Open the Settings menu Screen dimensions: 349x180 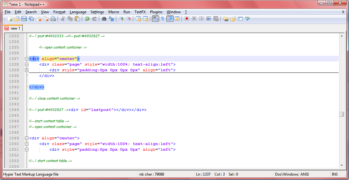97,12
